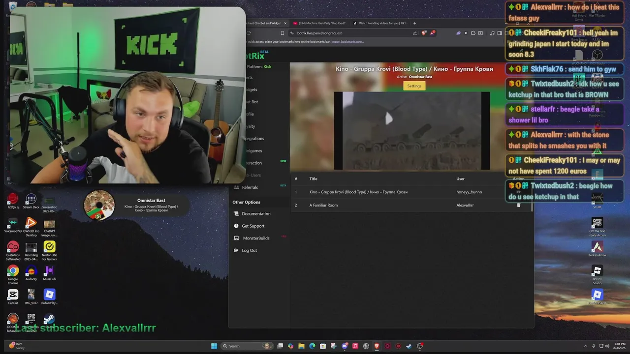630x354 pixels.
Task: Open the IMG_9037 file on the desktop
Action: coord(31,297)
